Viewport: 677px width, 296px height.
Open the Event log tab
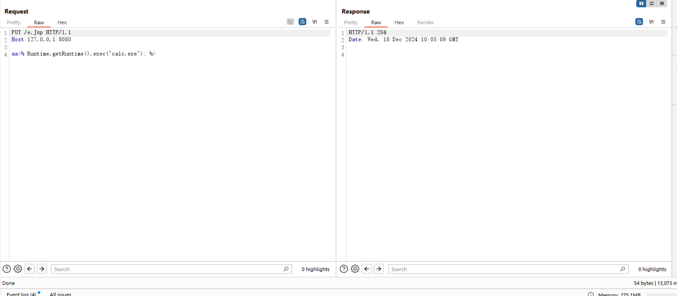pos(21,294)
